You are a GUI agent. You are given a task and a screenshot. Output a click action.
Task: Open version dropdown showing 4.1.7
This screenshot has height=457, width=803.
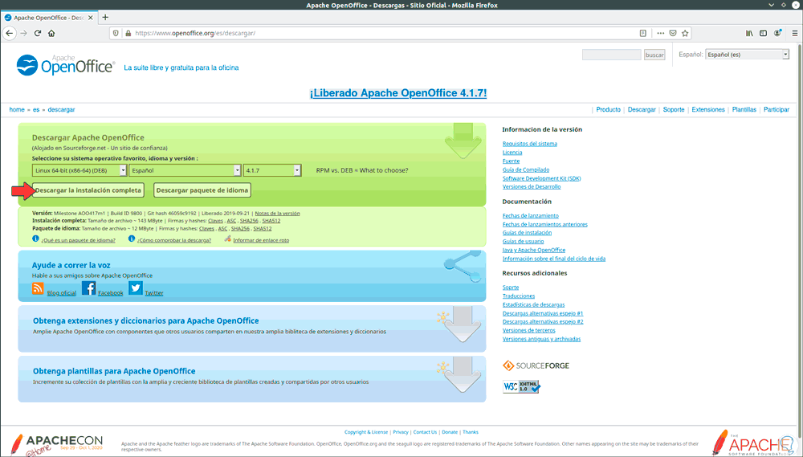click(272, 170)
